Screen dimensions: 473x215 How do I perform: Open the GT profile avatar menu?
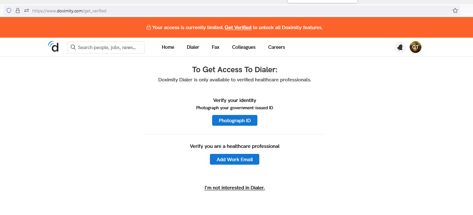click(x=415, y=47)
